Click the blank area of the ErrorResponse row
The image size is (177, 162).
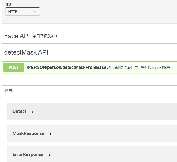coord(113,154)
